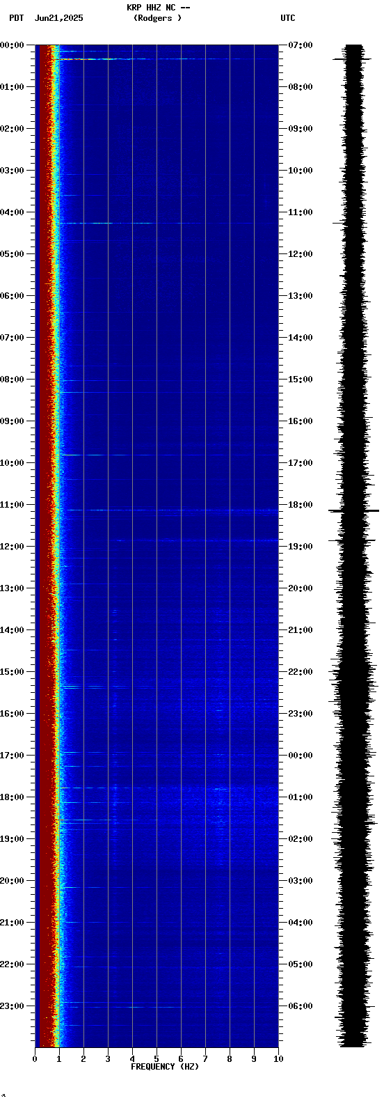Select the date 'Jun21,2025'

click(x=58, y=18)
